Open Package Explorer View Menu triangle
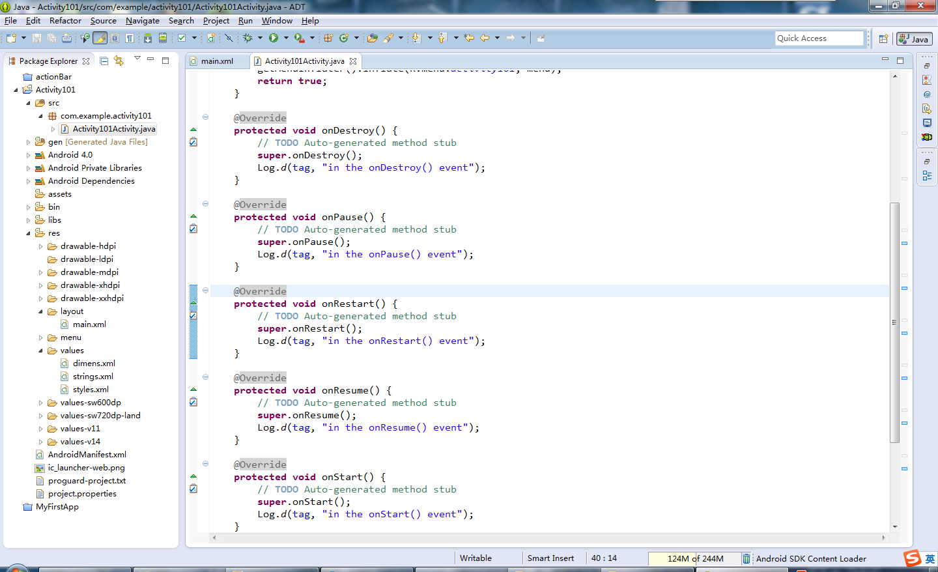This screenshot has width=938, height=572. point(137,59)
